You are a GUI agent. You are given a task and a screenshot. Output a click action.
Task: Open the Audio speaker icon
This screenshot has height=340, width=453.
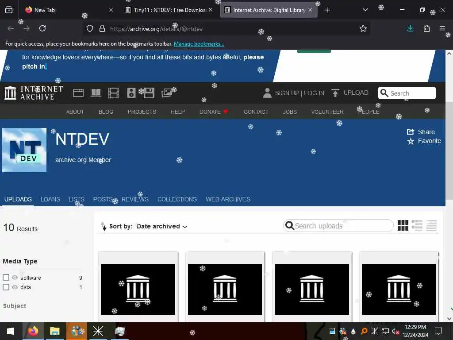click(x=131, y=93)
